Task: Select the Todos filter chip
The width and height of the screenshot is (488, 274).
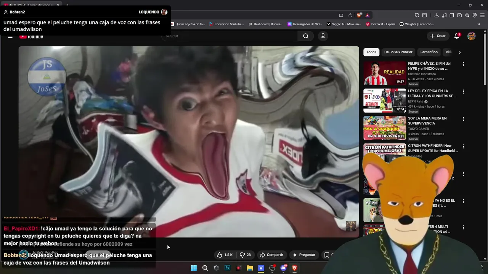Action: coord(371,52)
